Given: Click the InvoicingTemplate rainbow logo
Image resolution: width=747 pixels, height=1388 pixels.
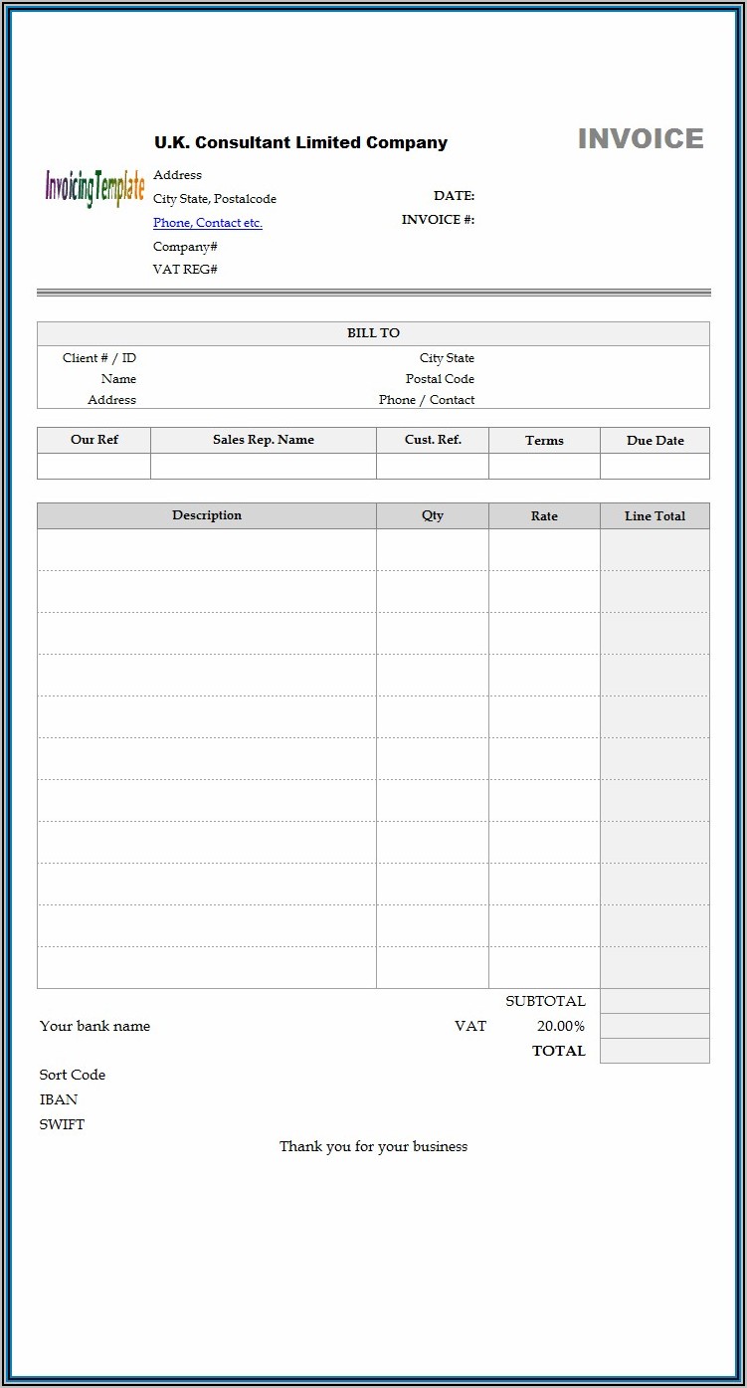Looking at the screenshot, I should (x=94, y=187).
